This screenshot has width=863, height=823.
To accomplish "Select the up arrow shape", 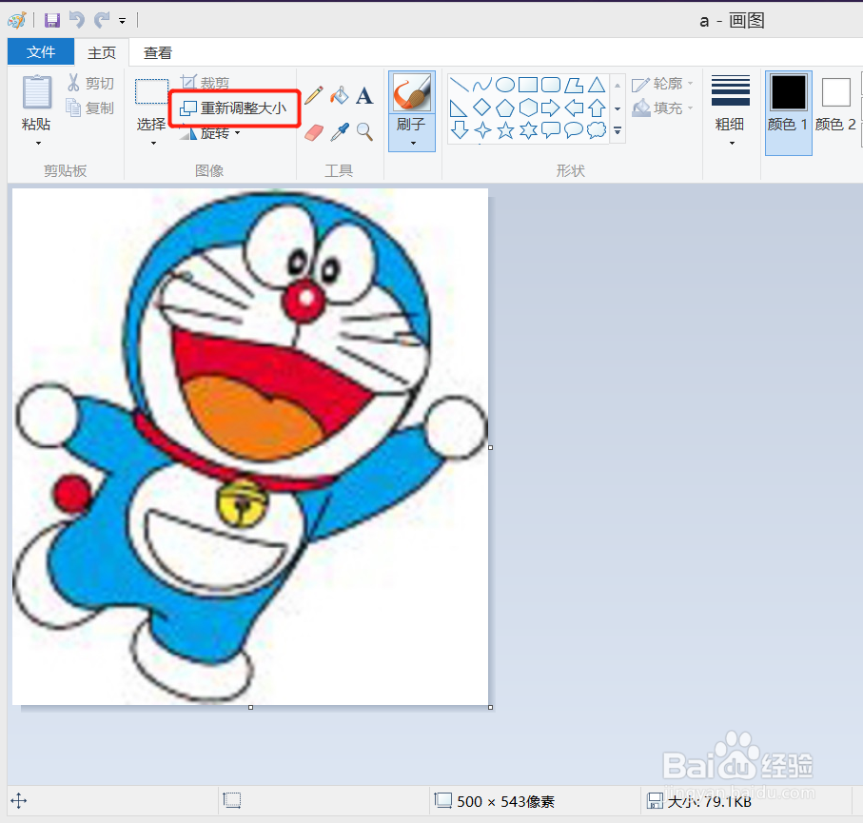I will (x=597, y=108).
